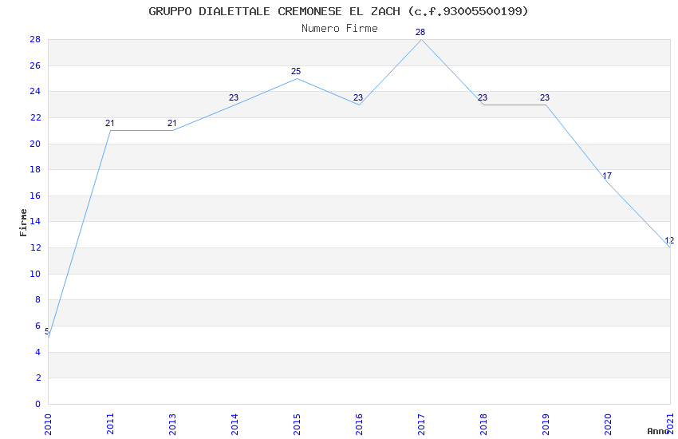
Task: Select the 2016 year label on x-axis
Action: (x=359, y=425)
